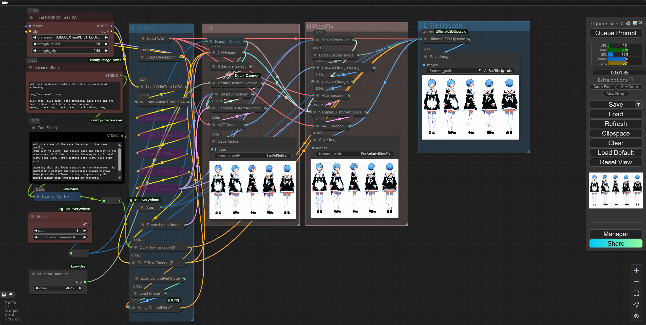The image size is (646, 325).
Task: Zoom out with the minus canvas control
Action: pyautogui.click(x=636, y=282)
